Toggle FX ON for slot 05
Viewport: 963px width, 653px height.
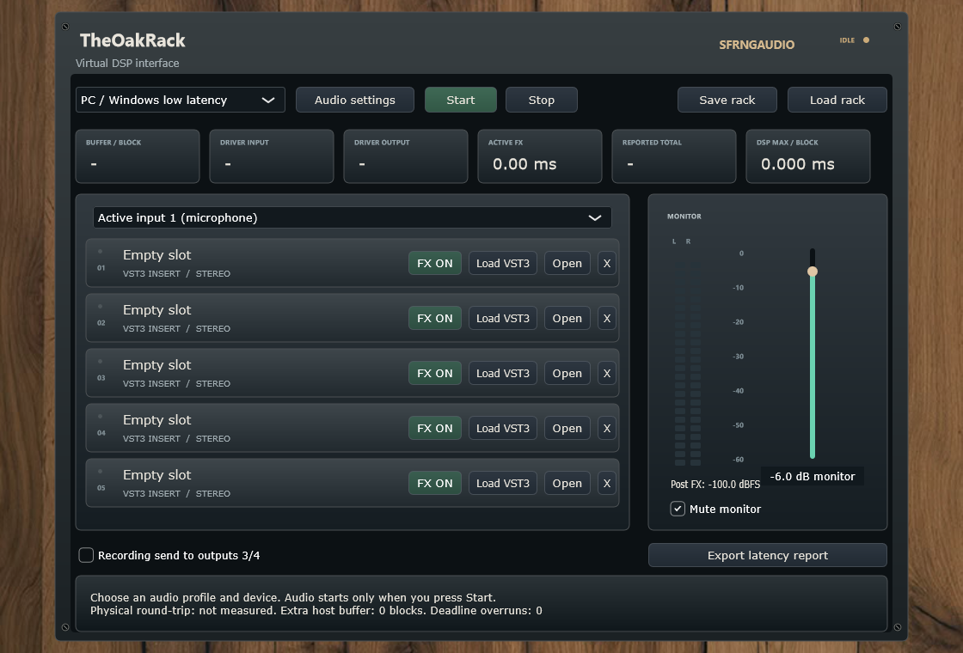coord(435,483)
